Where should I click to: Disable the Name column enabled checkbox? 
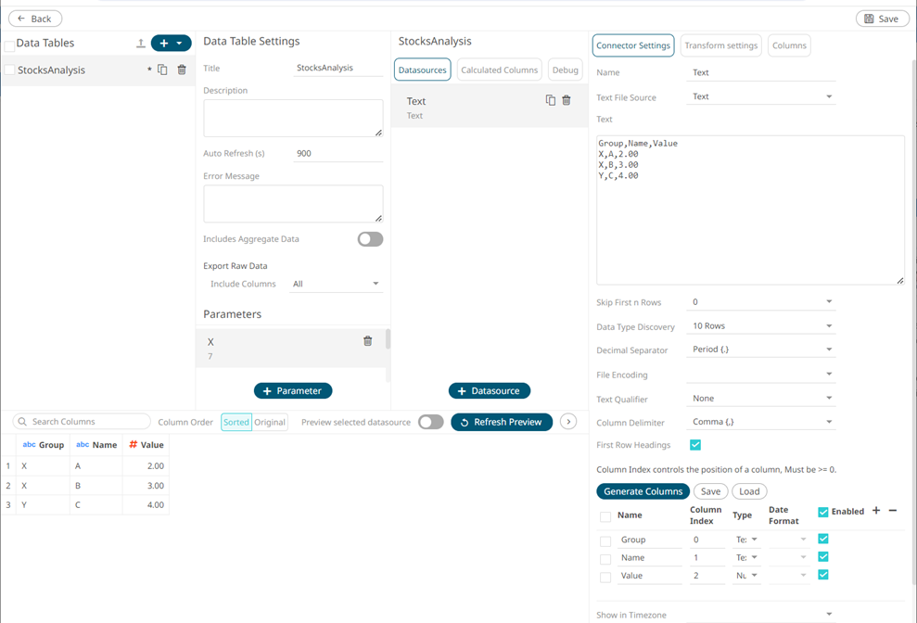[x=822, y=557]
